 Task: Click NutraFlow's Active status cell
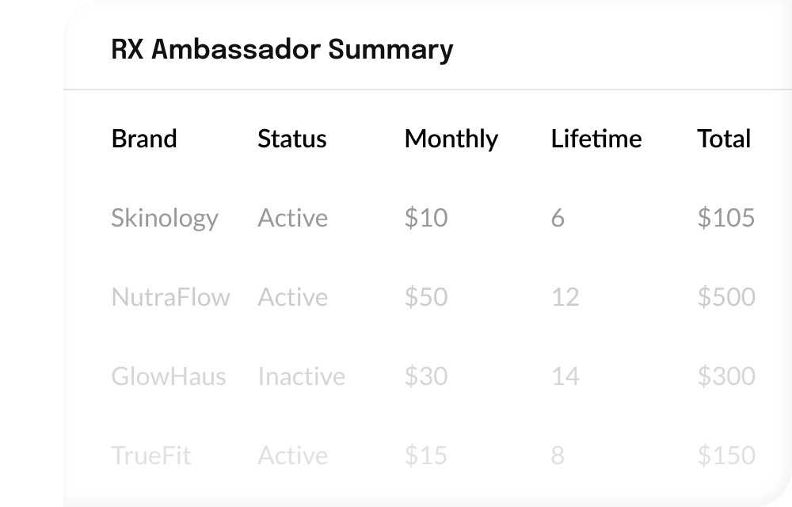tap(292, 297)
